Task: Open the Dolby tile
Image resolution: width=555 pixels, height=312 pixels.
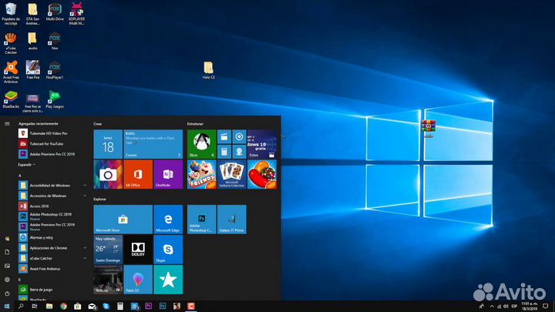Action: click(x=138, y=250)
